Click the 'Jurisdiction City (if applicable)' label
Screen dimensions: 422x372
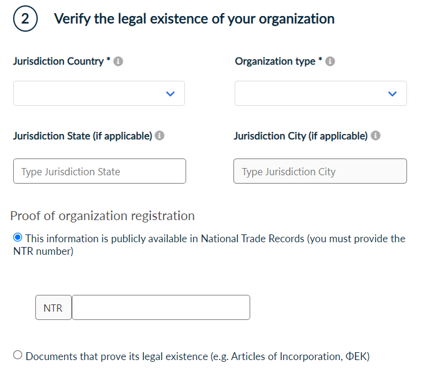point(300,136)
